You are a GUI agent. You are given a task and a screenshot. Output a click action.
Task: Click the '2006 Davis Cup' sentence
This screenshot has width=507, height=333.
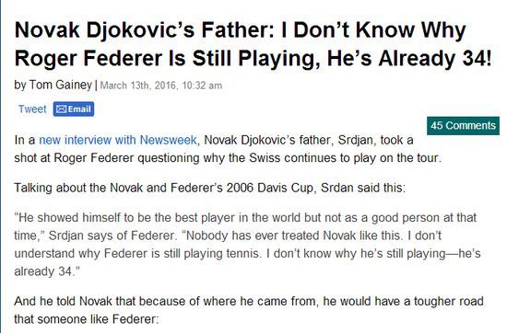click(x=209, y=188)
